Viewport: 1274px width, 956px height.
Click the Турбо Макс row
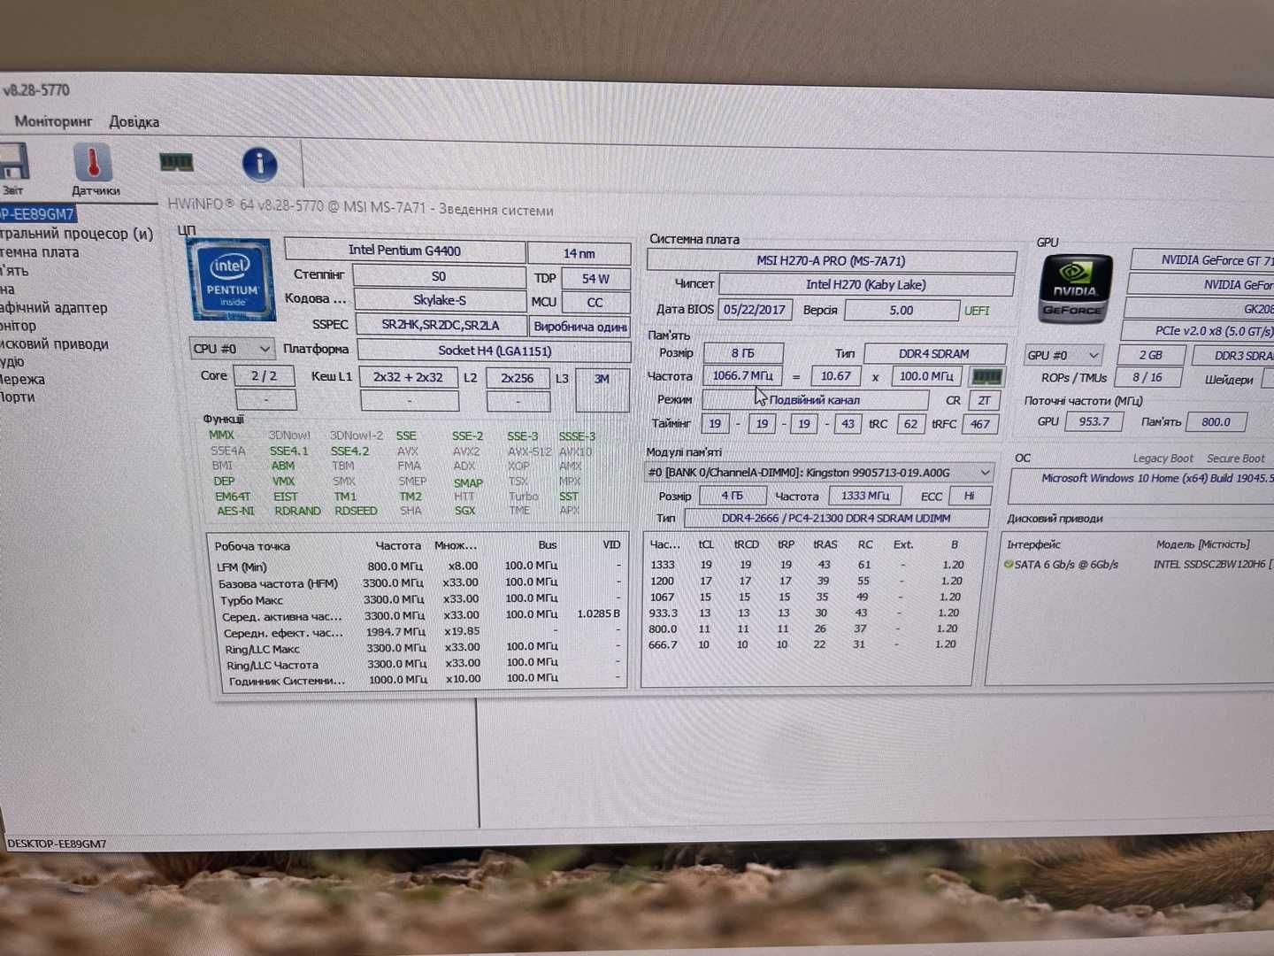tap(419, 599)
